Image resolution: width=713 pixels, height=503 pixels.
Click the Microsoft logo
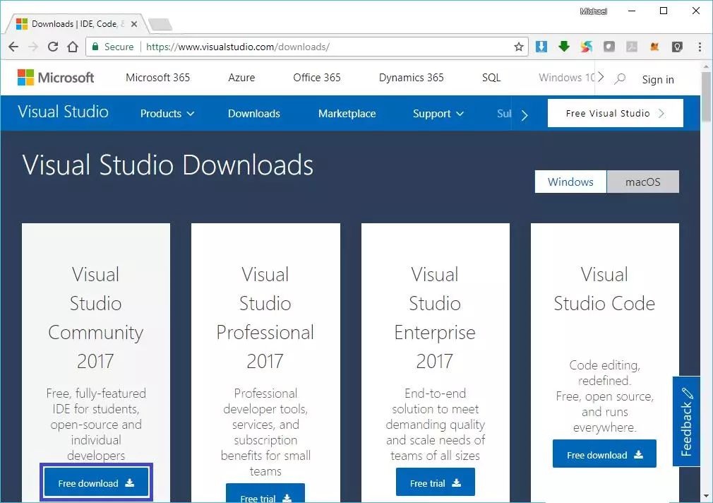56,78
